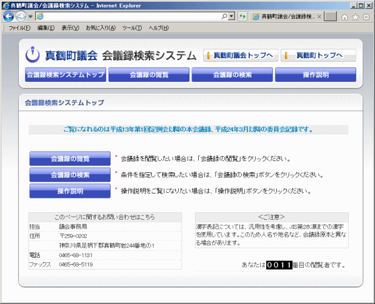Select 操作説明 in top navigation bar
Screen dimensions: 375x304
tap(316, 74)
